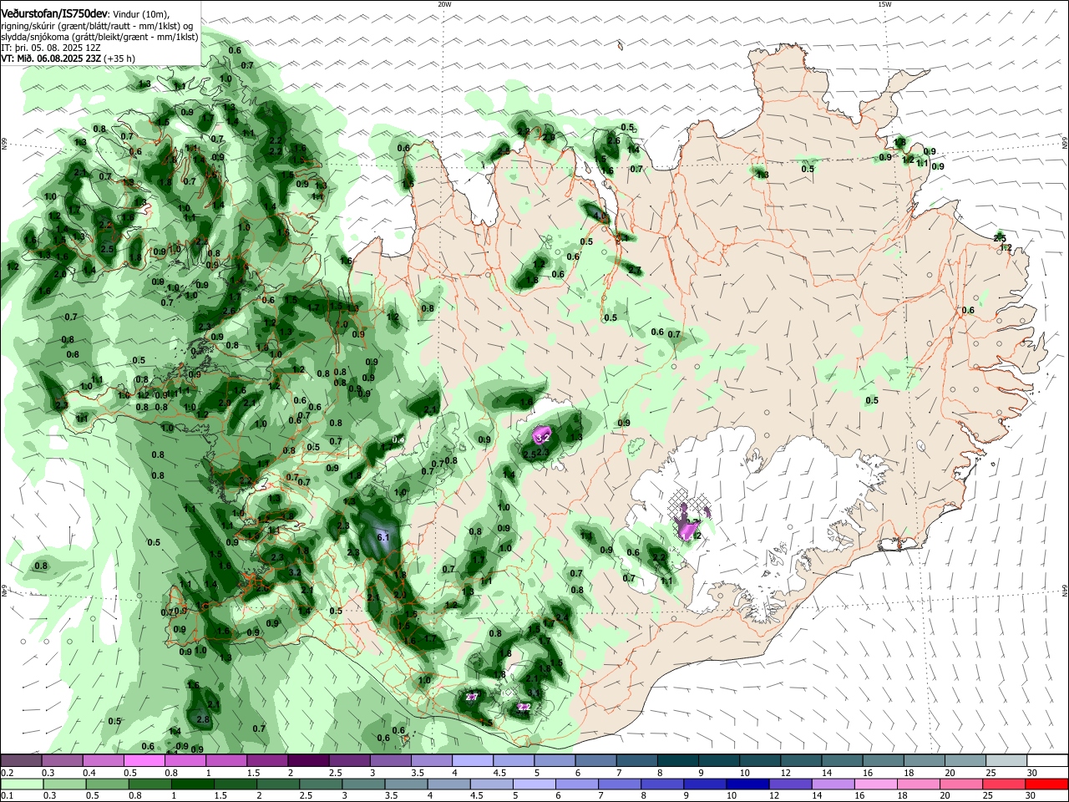Select the dark plum 2 swatch in the purple legend row
This screenshot has width=1069, height=802.
(x=308, y=761)
